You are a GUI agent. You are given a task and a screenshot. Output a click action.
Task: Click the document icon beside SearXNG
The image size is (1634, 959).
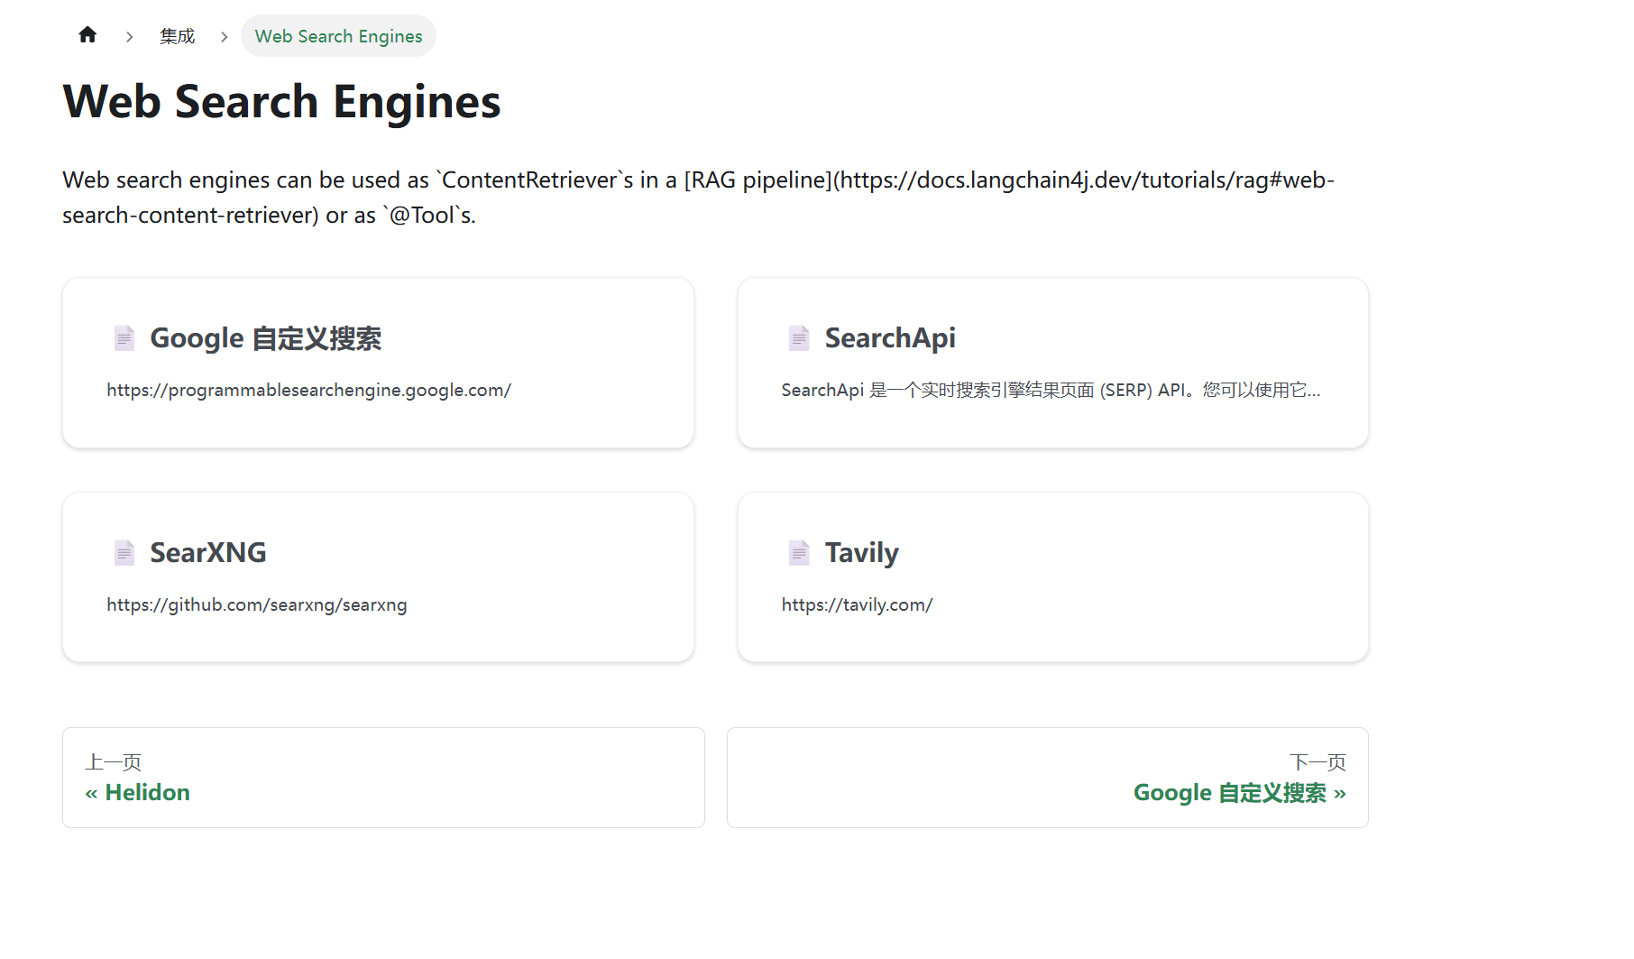[x=124, y=553]
